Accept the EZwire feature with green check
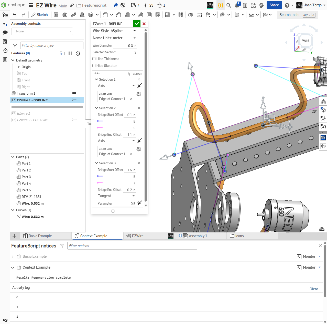327x324 pixels. click(137, 24)
